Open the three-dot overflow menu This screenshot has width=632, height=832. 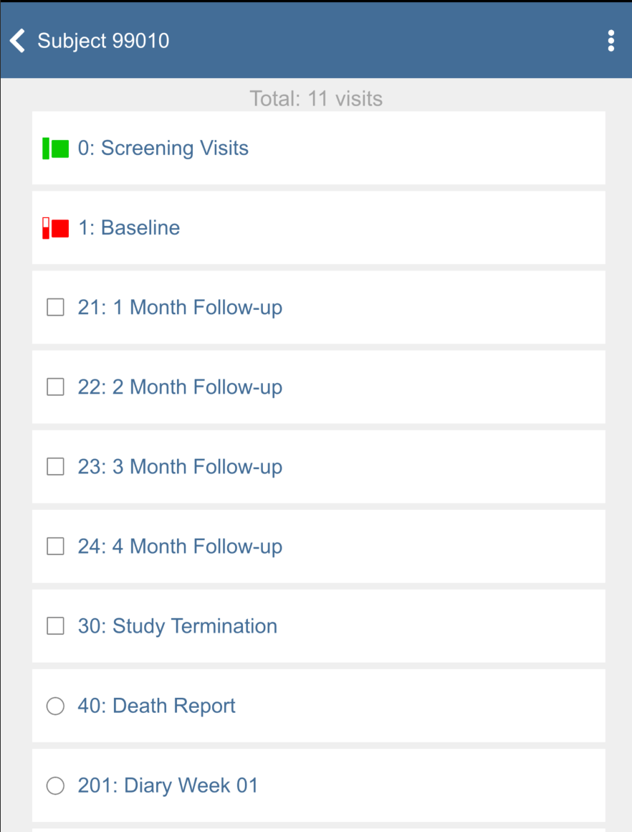(611, 41)
